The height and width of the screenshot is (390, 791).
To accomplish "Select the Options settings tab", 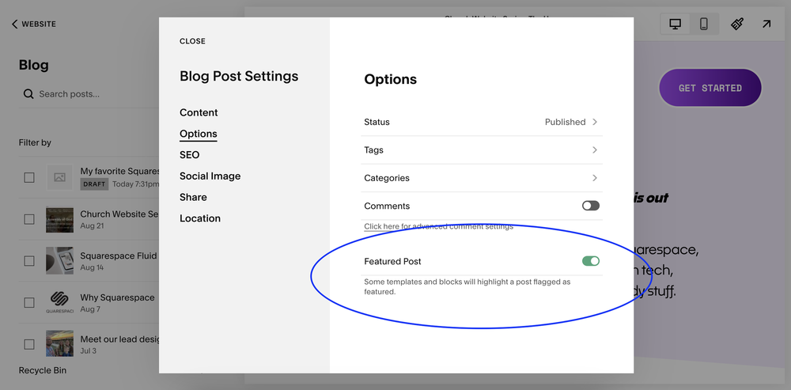I will click(199, 134).
